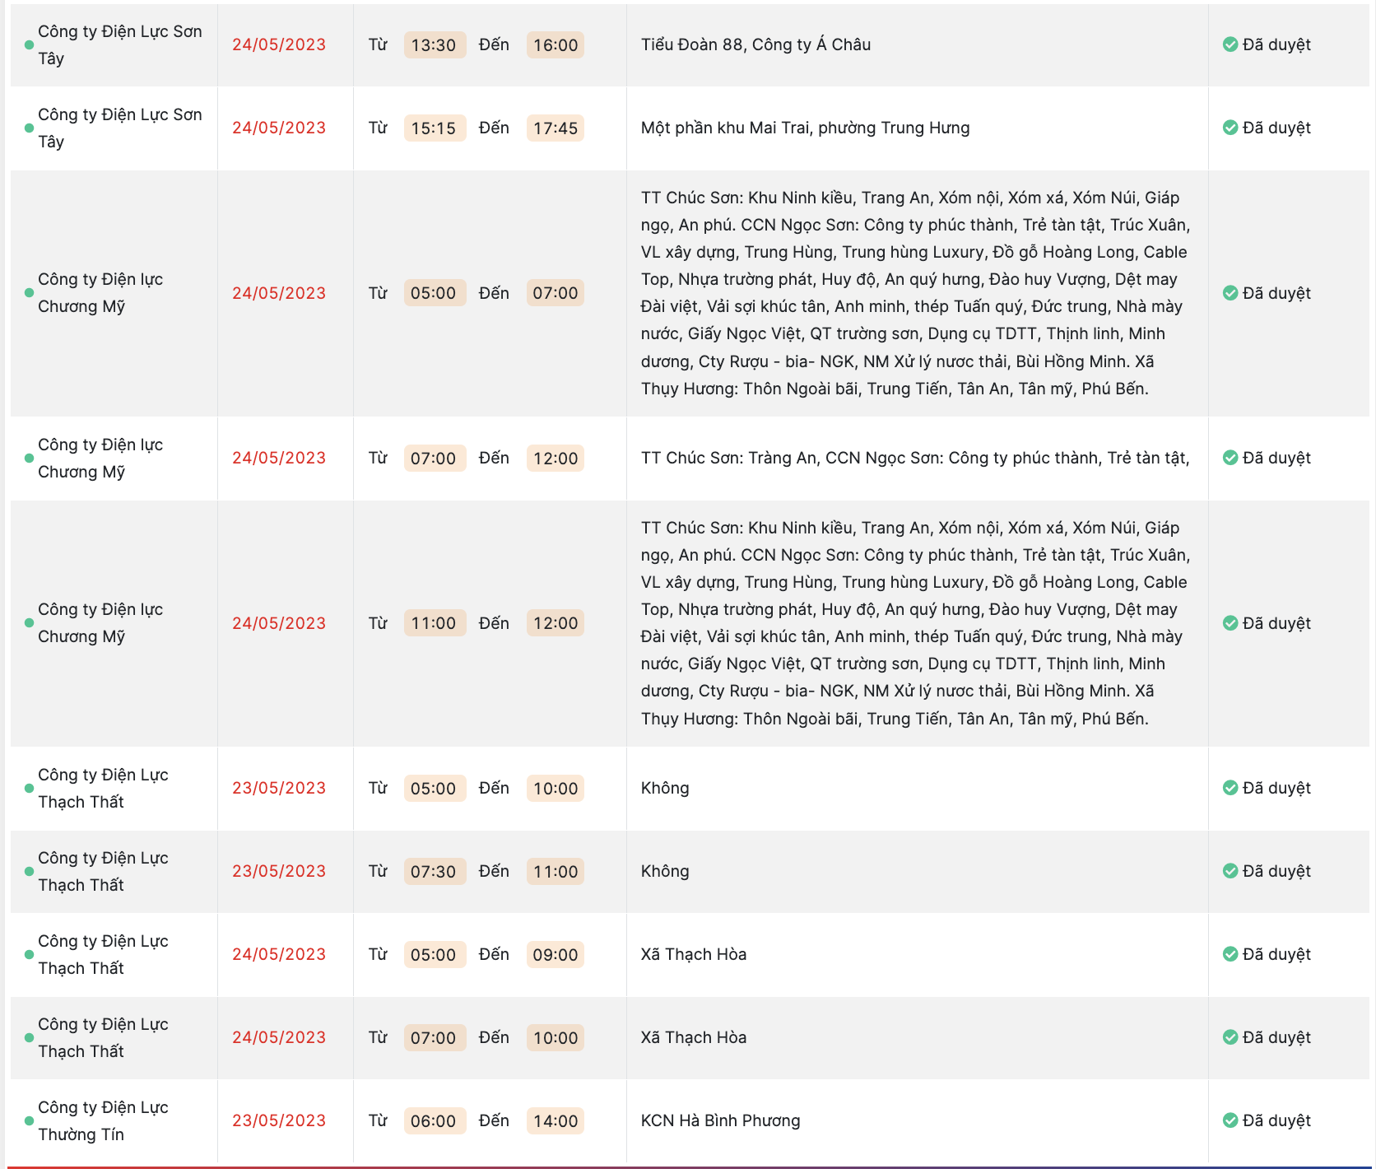
Task: Click the approved check icon in the 11:00–12:00 Chương Mỹ row
Action: [1230, 623]
